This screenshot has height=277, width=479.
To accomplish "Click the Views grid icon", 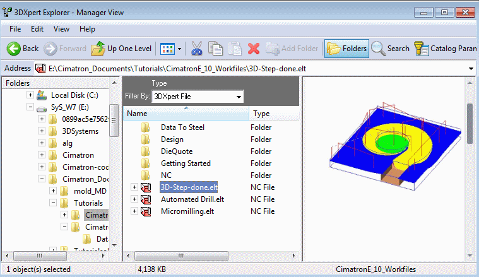I will [167, 49].
